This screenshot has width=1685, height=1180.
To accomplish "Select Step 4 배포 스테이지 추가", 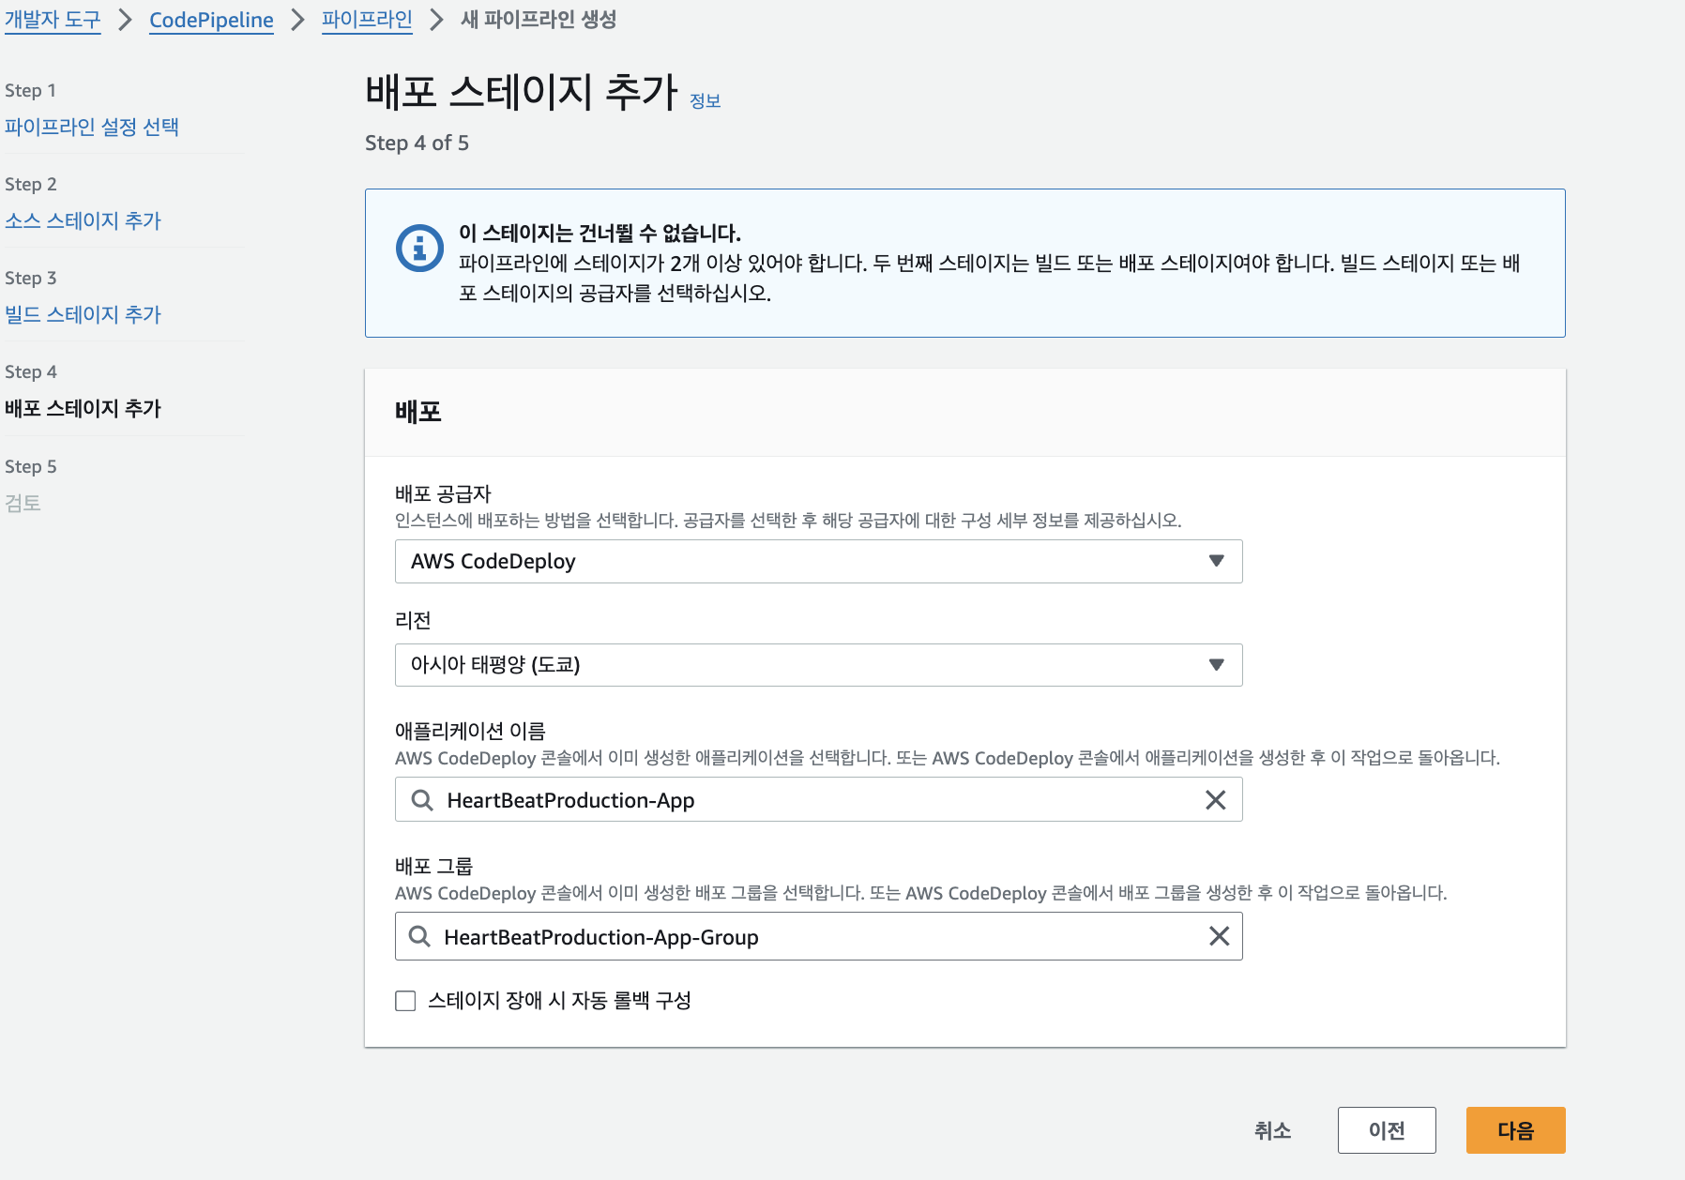I will [83, 408].
